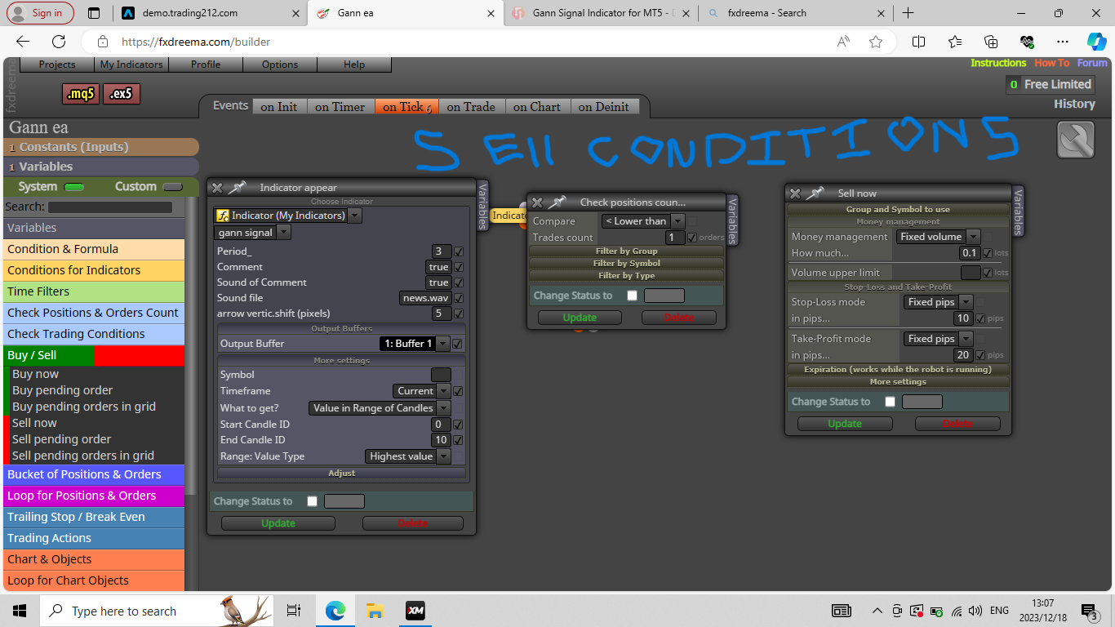This screenshot has width=1115, height=627.
Task: Open the wrench settings tool
Action: pyautogui.click(x=1076, y=140)
